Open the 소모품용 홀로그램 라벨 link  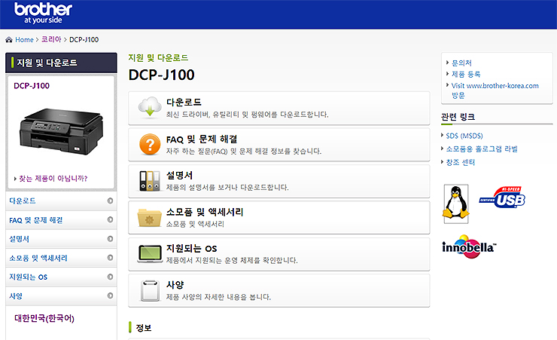point(482,149)
